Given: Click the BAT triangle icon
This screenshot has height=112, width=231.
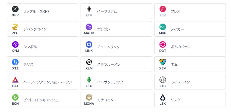Looking at the screenshot, I should coord(15,80).
